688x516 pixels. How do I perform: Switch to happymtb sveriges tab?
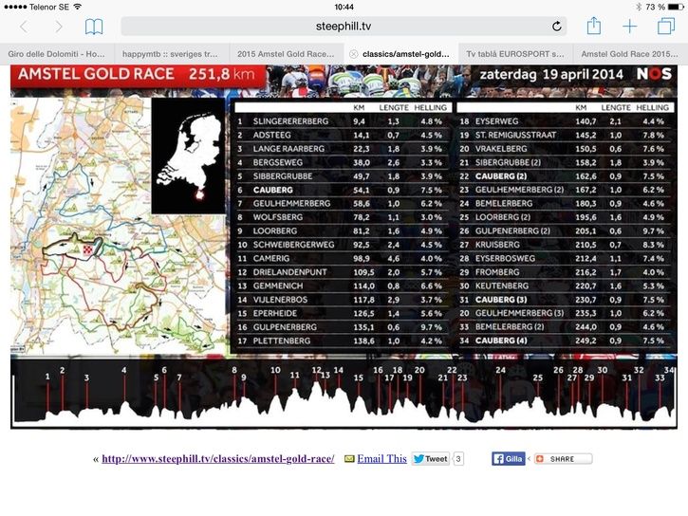pos(172,54)
